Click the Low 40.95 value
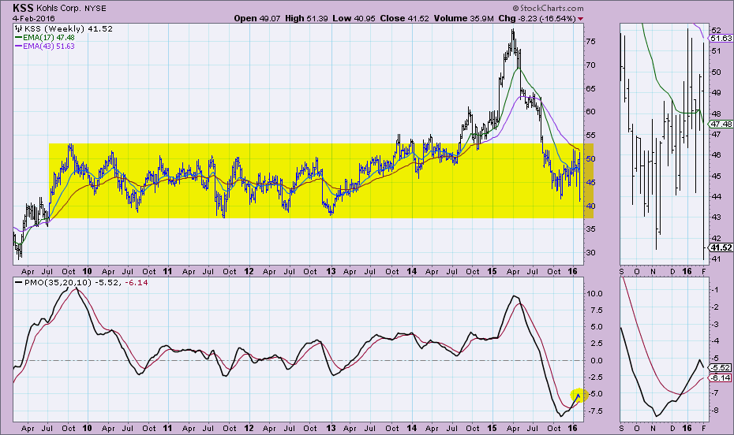The width and height of the screenshot is (734, 435). [354, 18]
